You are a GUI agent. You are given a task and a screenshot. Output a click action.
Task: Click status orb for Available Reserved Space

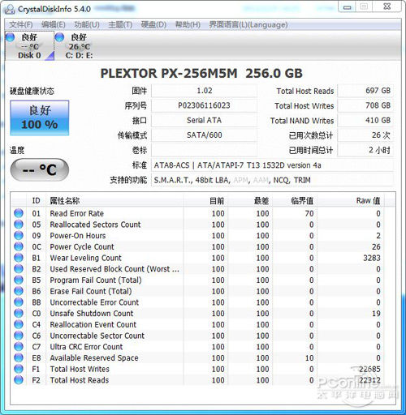pyautogui.click(x=19, y=357)
